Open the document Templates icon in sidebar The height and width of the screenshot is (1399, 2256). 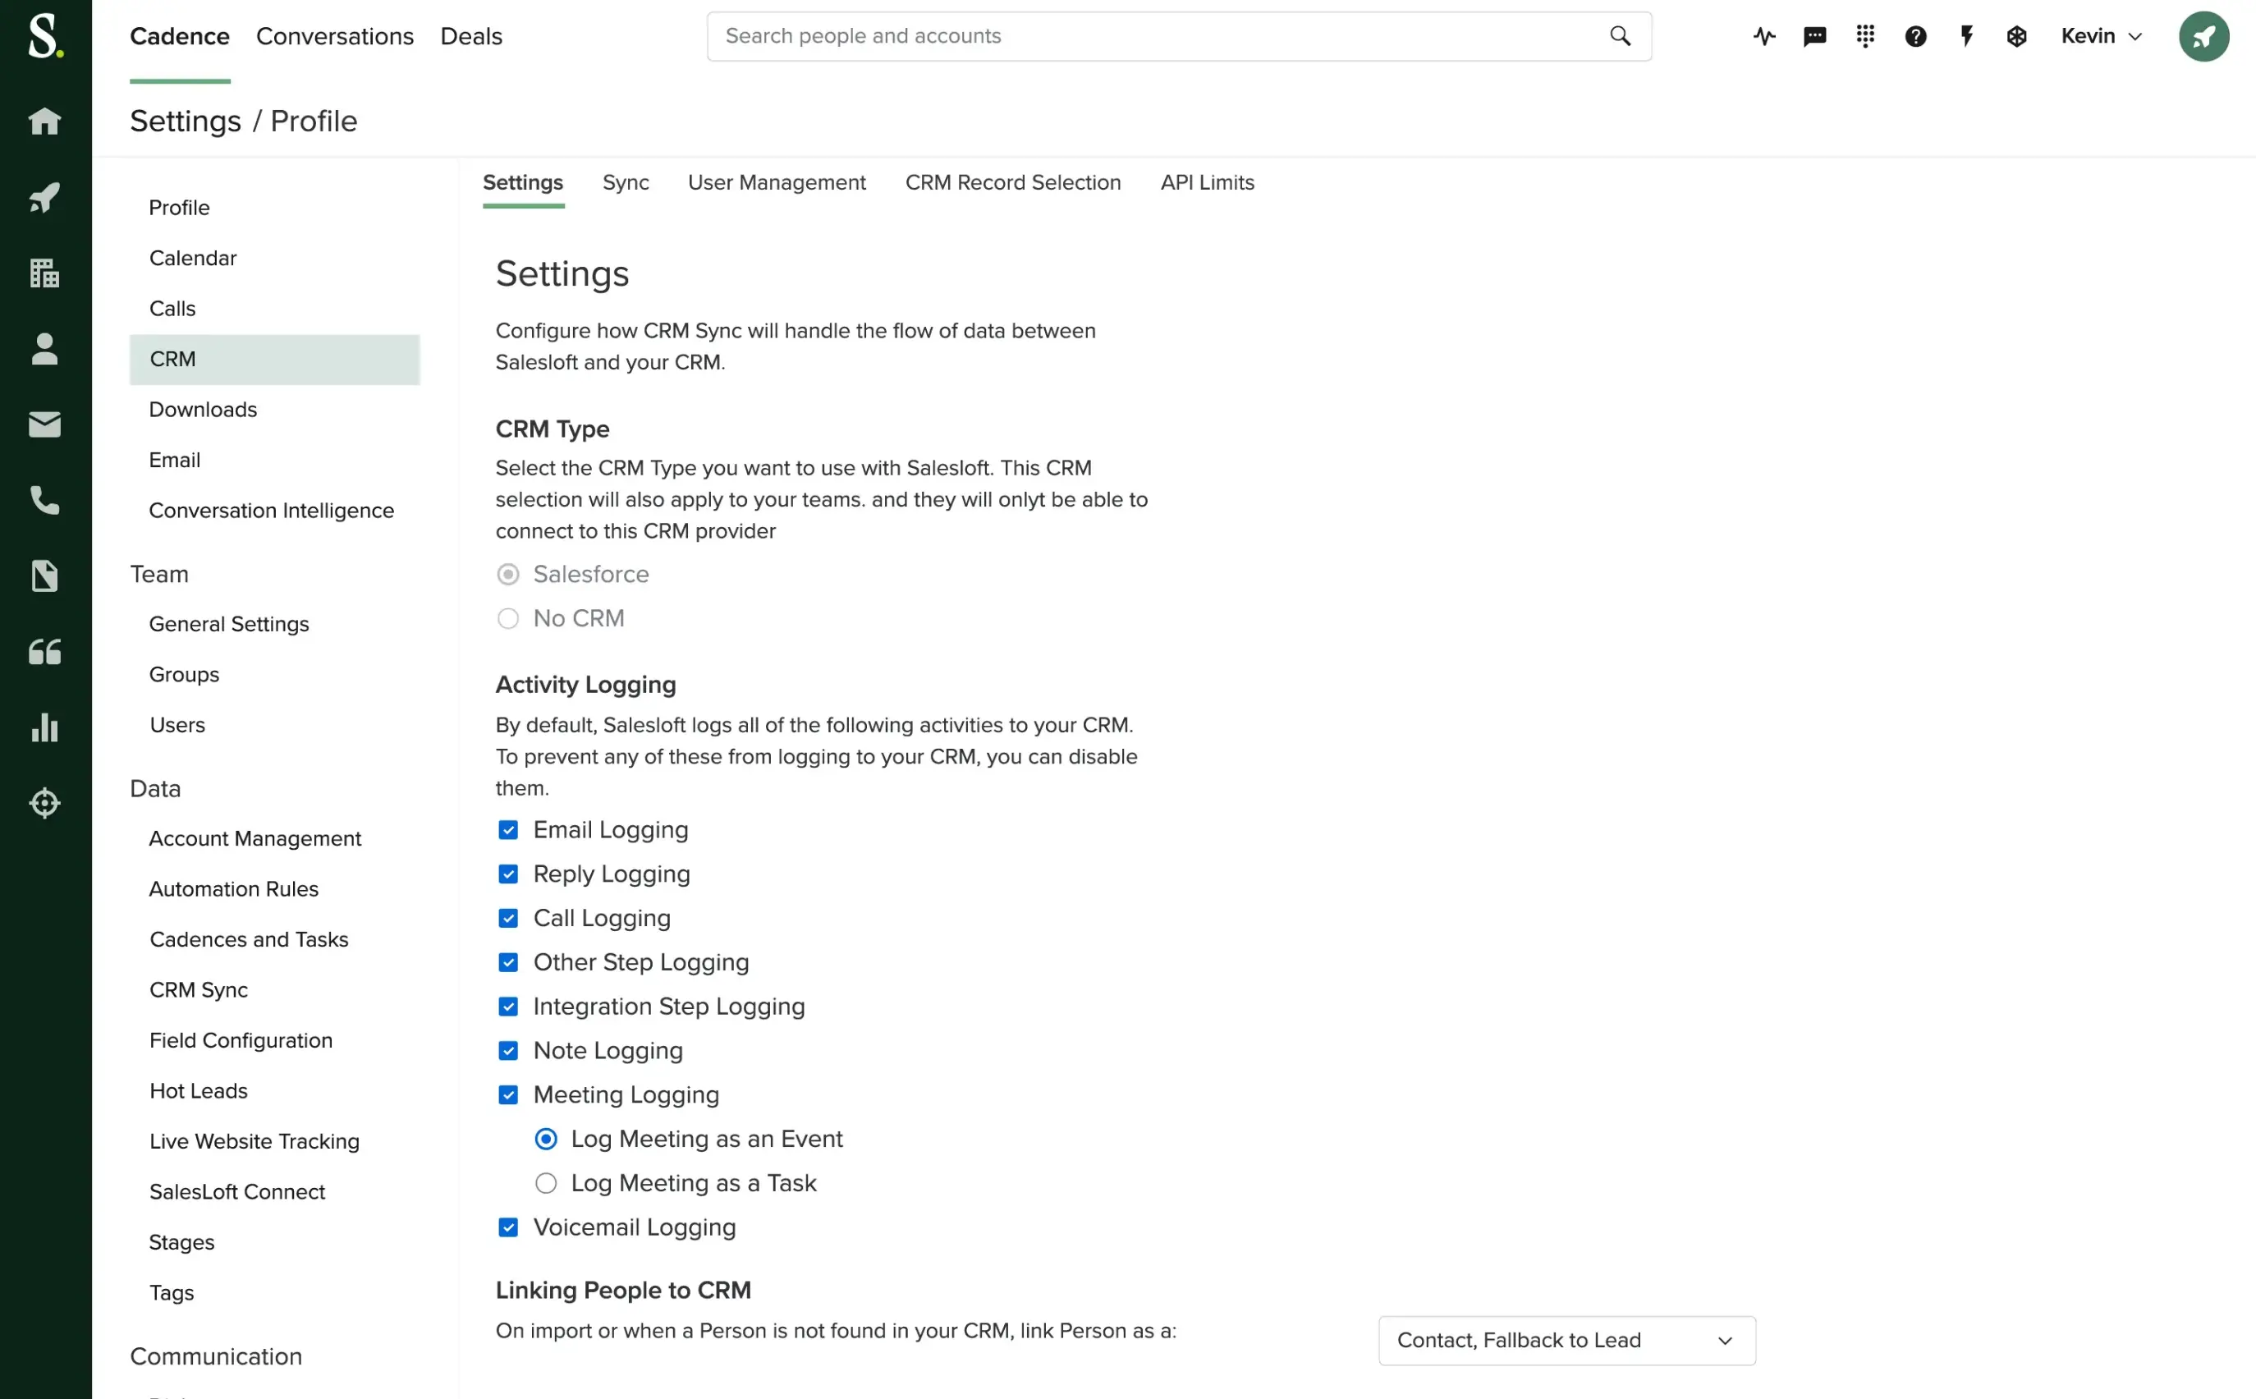44,576
